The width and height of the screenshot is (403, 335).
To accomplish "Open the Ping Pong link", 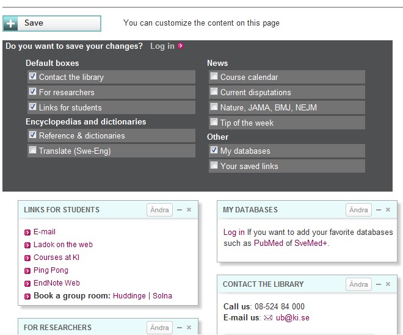I will click(51, 270).
